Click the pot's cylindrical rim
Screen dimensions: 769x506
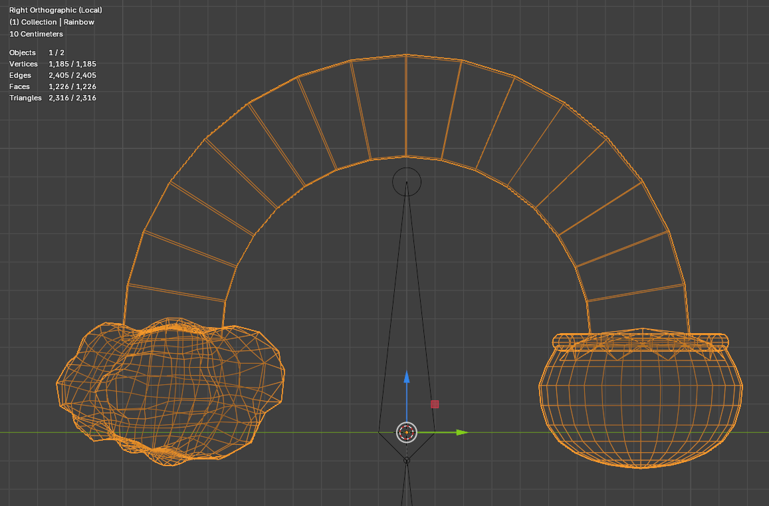coord(640,342)
